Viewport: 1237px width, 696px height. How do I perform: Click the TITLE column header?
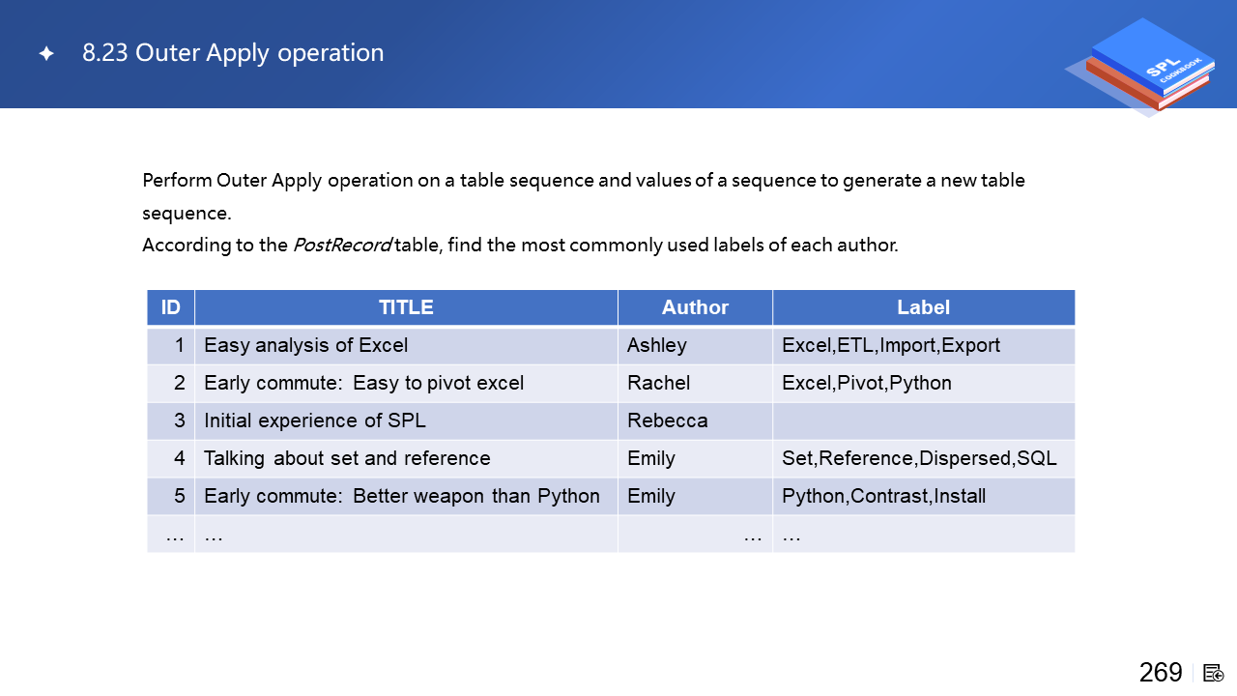pos(406,307)
